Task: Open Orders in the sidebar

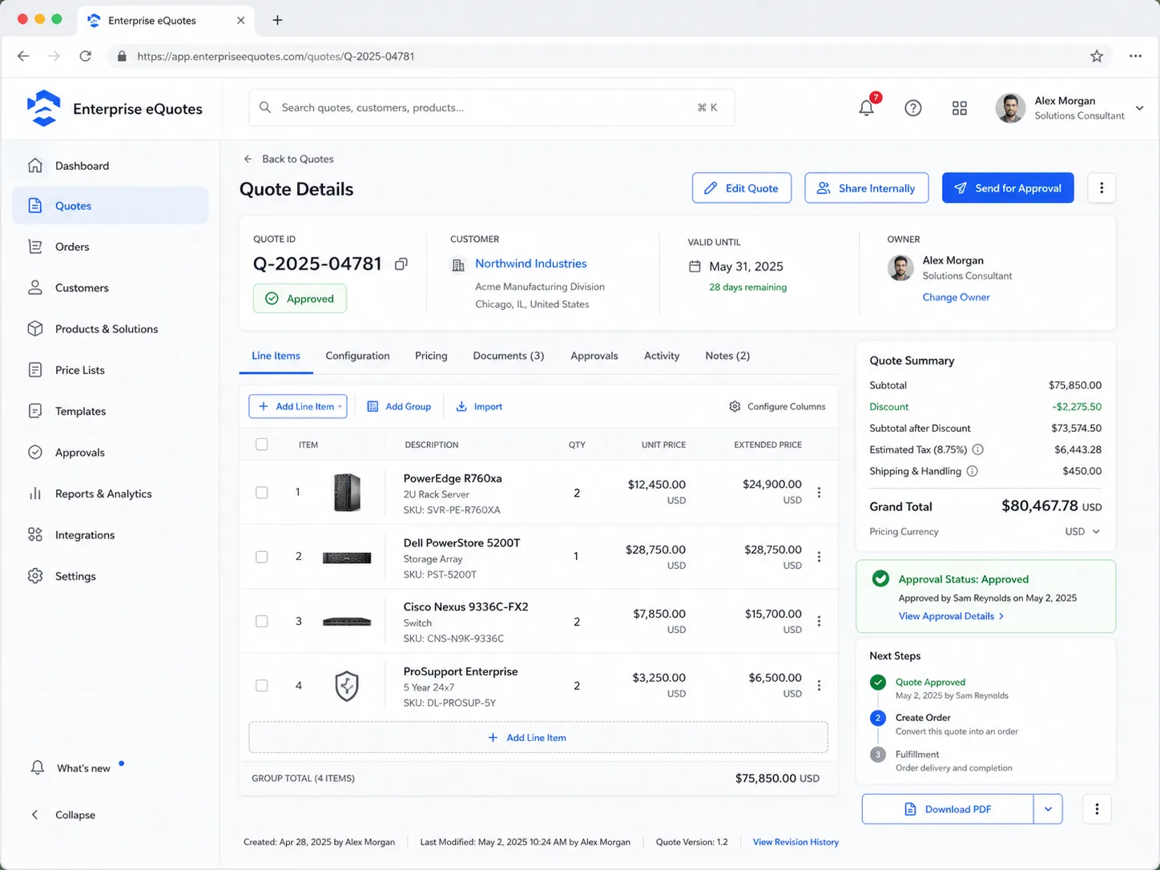Action: (x=111, y=247)
